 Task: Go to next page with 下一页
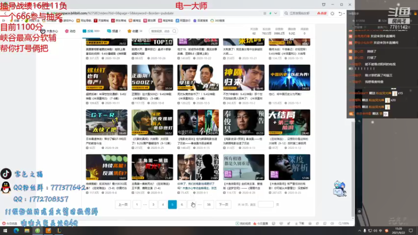[224, 205]
